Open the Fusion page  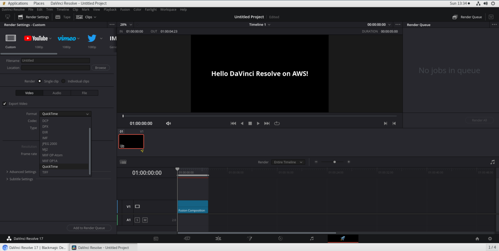click(249, 239)
